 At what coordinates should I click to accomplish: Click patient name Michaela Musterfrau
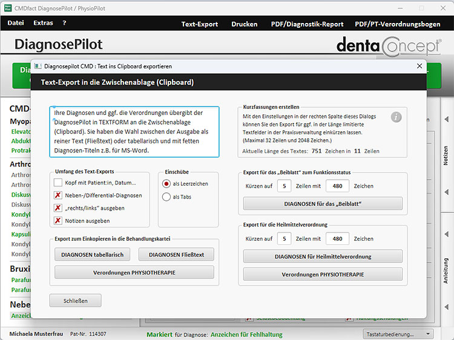point(36,334)
